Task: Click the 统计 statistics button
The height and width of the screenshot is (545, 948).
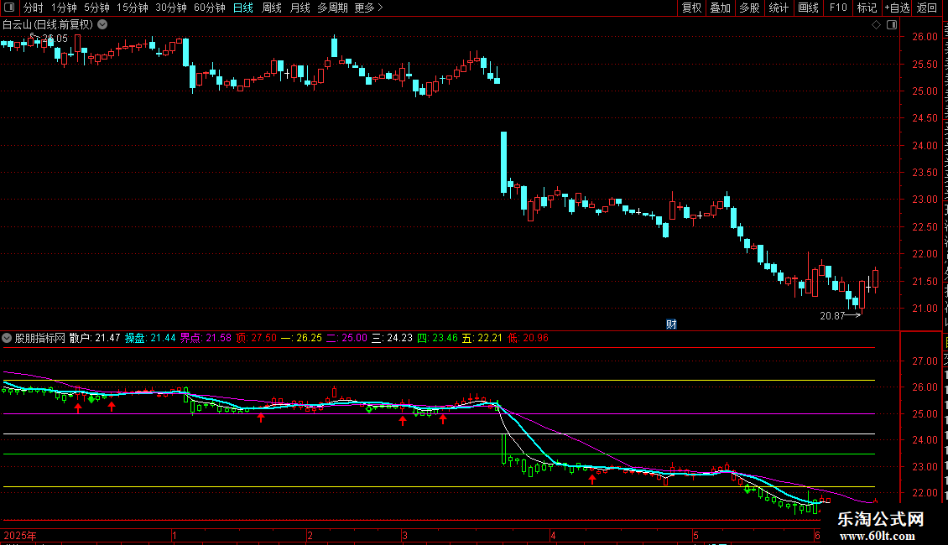Action: 779,8
